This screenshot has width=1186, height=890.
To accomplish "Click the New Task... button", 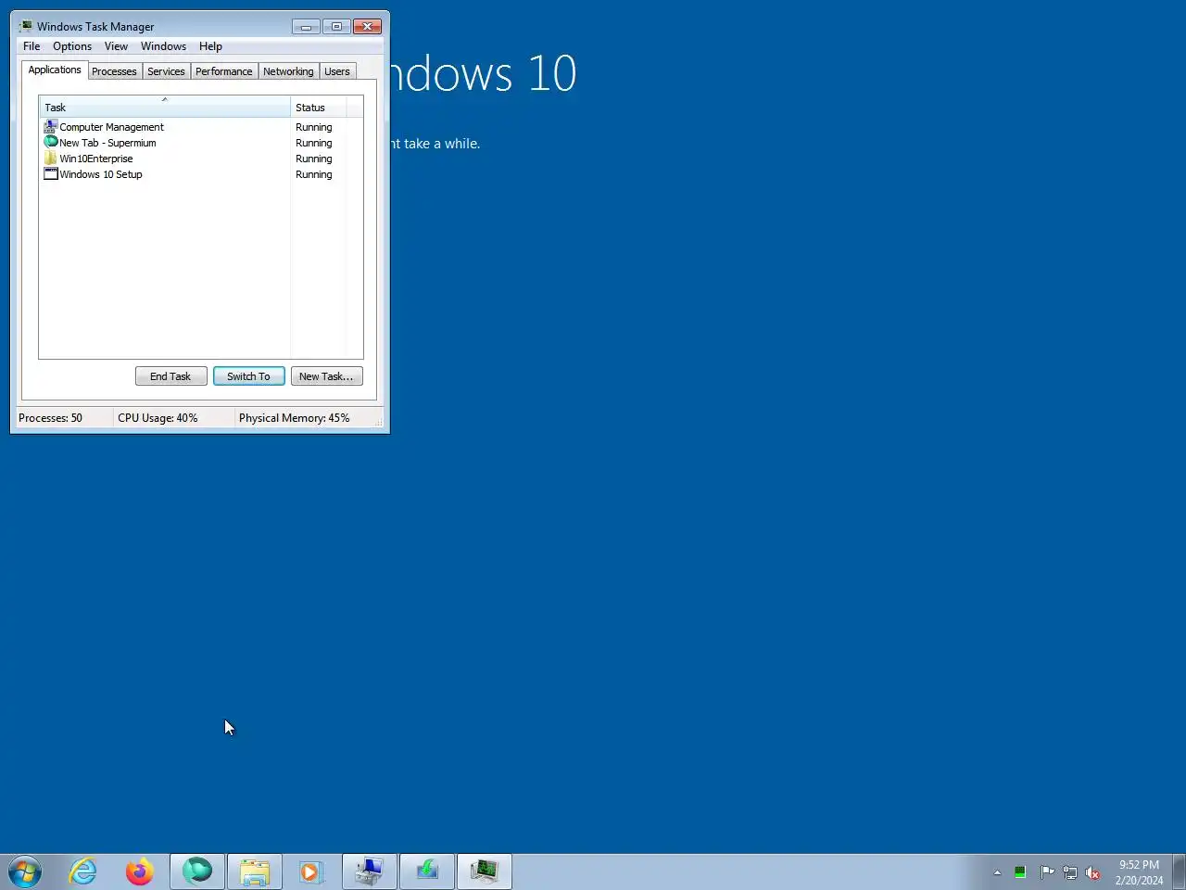I will point(326,376).
